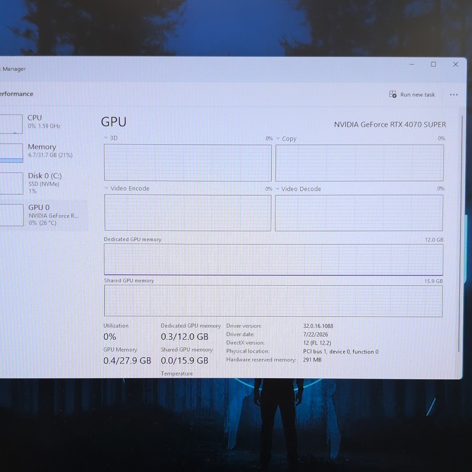Maximize the Task Manager window
472x472 pixels.
433,65
